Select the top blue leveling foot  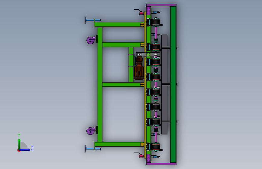[x=93, y=20]
